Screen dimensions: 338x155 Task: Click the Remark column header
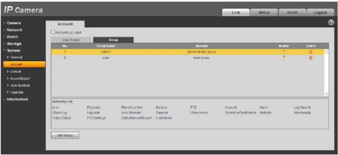click(201, 46)
